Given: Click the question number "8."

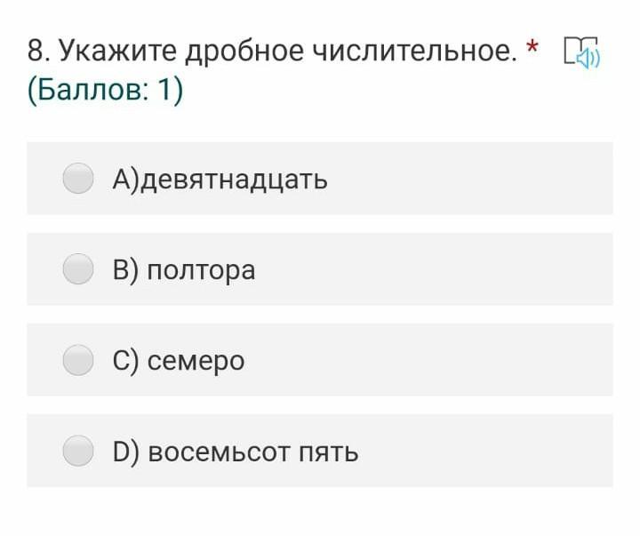Looking at the screenshot, I should pos(39,52).
